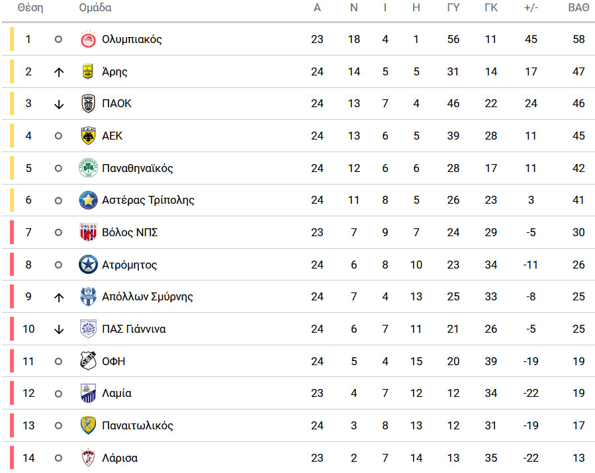
Task: Click the ΓΥ goals-for column header
Action: pyautogui.click(x=453, y=7)
